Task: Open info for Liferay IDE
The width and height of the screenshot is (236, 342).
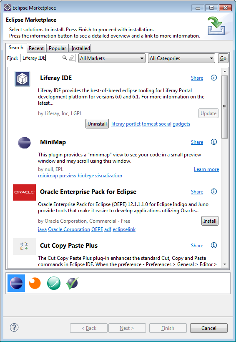Action: point(214,78)
